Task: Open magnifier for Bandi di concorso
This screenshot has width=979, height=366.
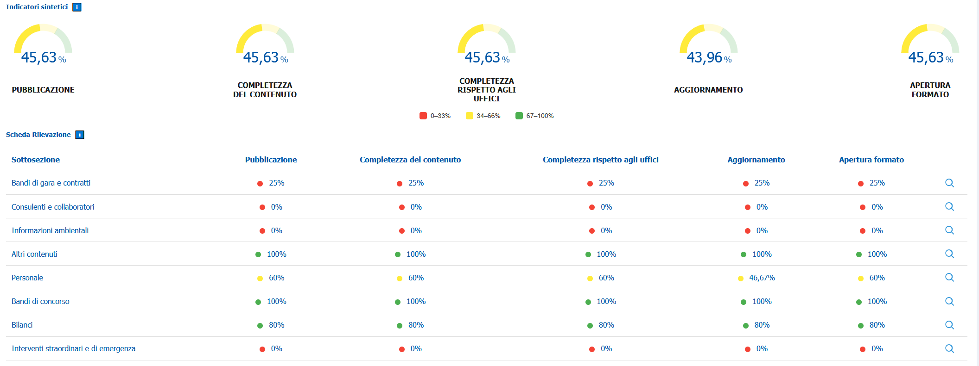Action: click(949, 301)
